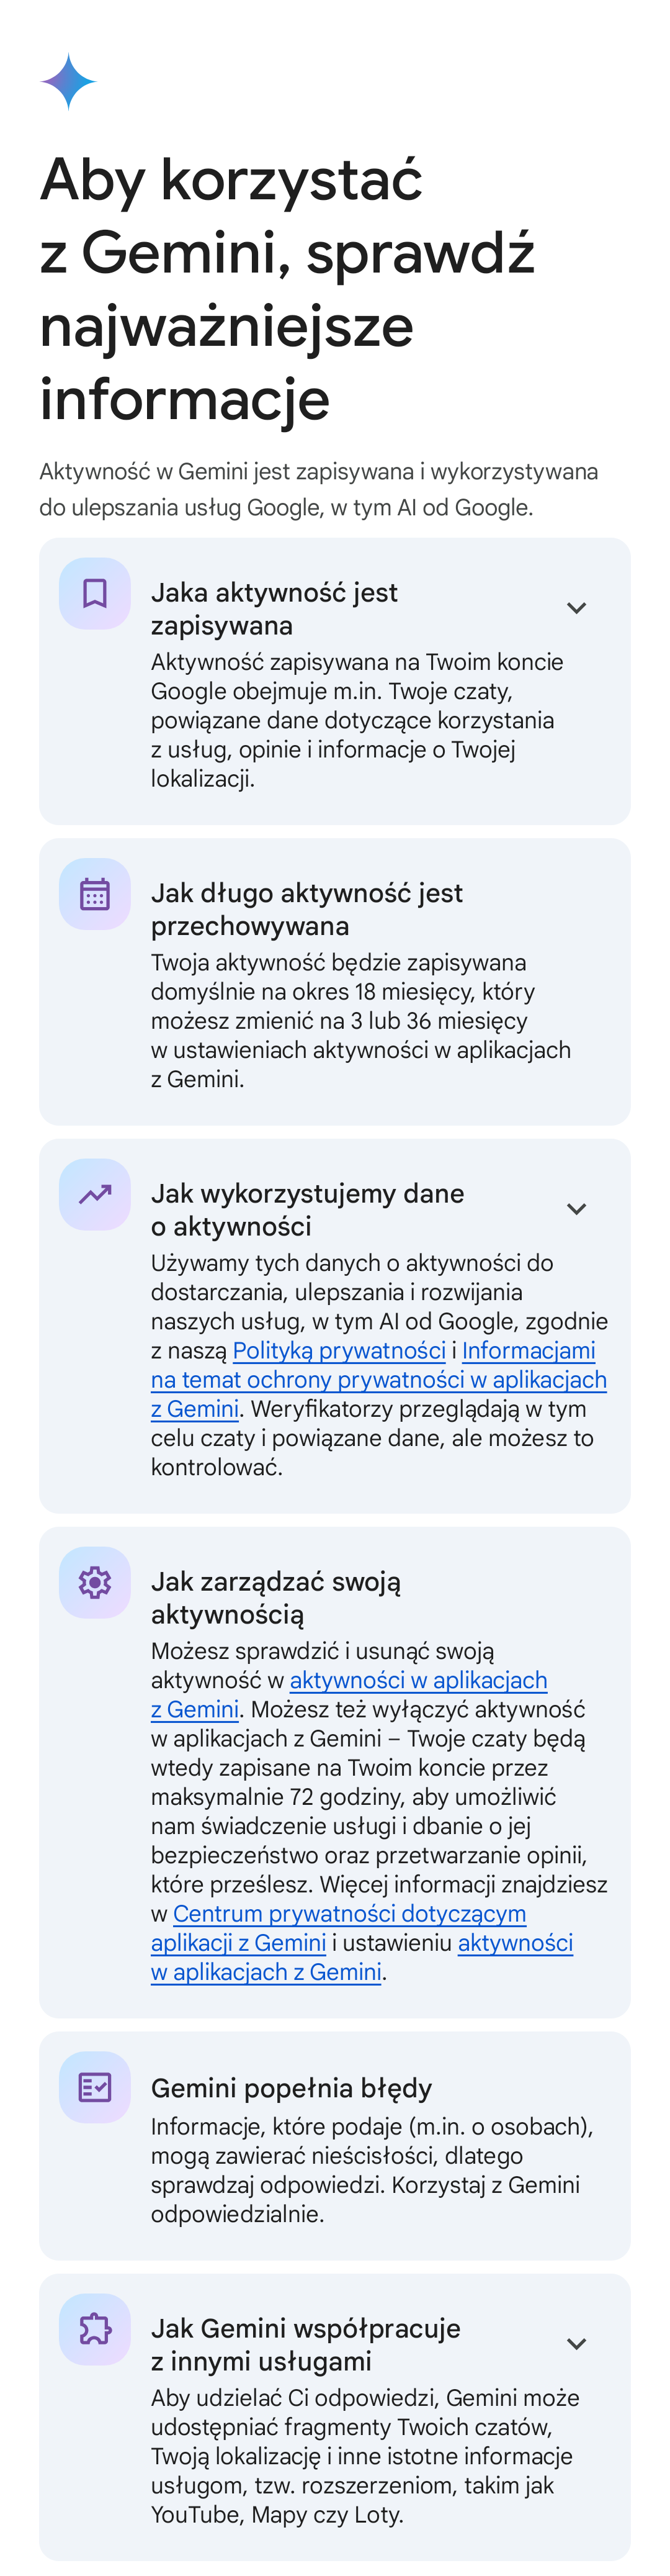
Task: Click the checklist icon for Gemini errors
Action: [x=95, y=2087]
